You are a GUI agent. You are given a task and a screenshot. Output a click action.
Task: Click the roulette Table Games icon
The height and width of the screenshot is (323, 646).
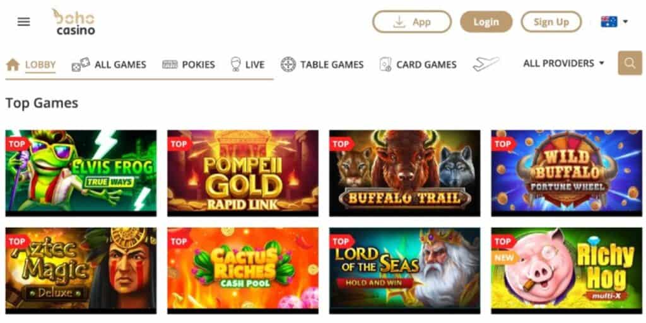tap(288, 64)
